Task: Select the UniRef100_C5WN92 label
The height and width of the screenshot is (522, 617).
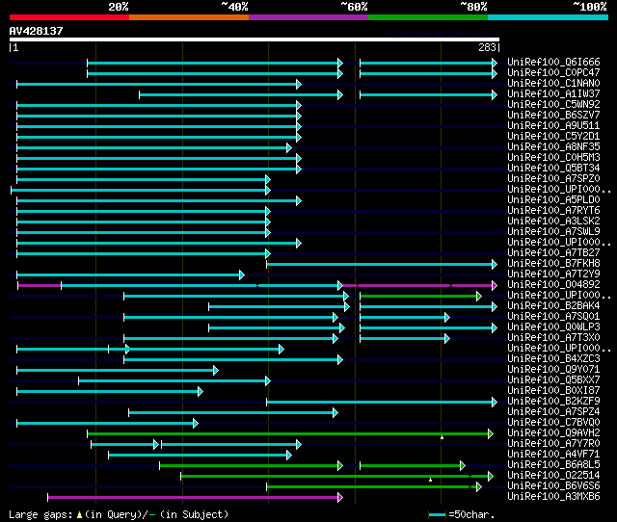Action: 553,105
